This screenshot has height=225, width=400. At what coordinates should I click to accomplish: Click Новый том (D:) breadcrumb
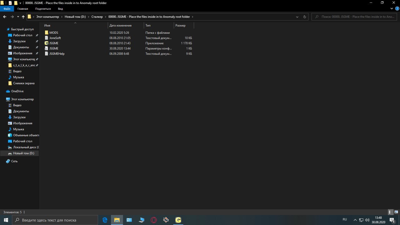[x=75, y=17]
